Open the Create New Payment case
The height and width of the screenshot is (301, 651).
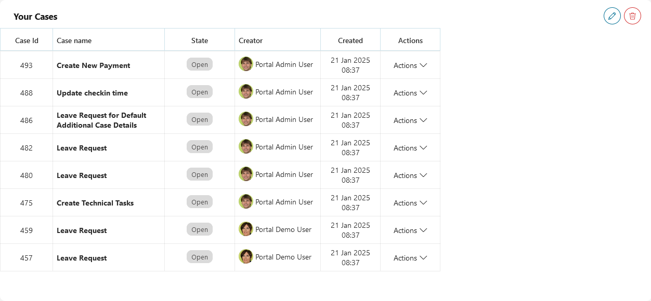pos(94,65)
